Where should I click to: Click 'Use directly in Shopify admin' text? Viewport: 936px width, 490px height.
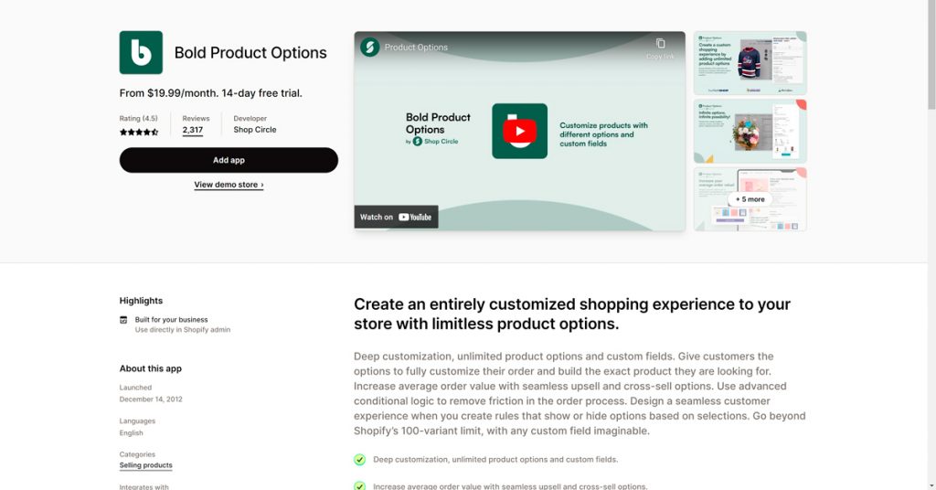183,330
